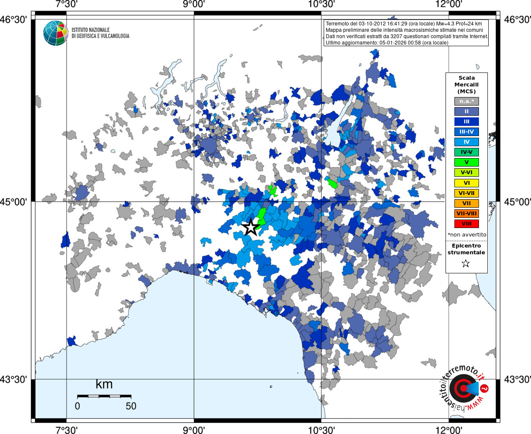Image resolution: width=531 pixels, height=434 pixels.
Task: Click the epicenter star on the map
Action: [x=250, y=227]
